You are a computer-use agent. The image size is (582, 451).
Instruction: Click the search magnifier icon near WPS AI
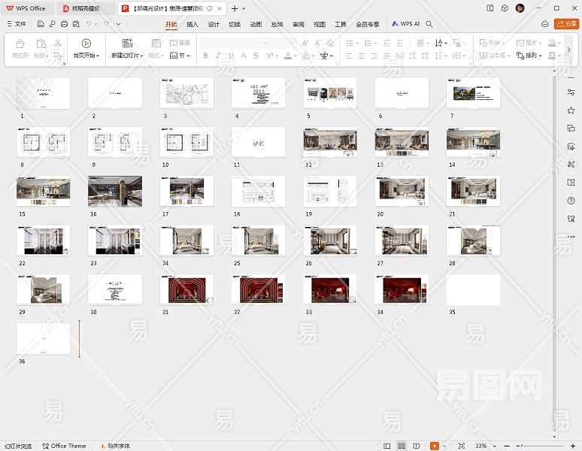point(429,24)
